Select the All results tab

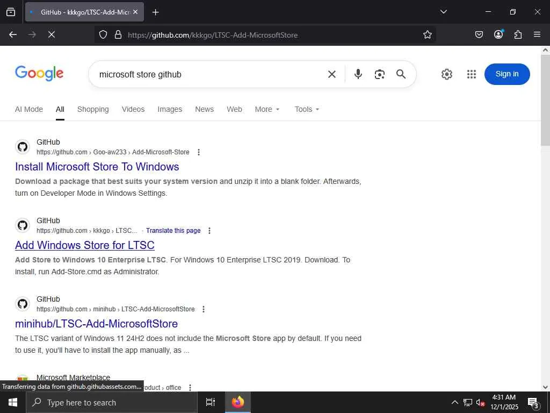[60, 109]
